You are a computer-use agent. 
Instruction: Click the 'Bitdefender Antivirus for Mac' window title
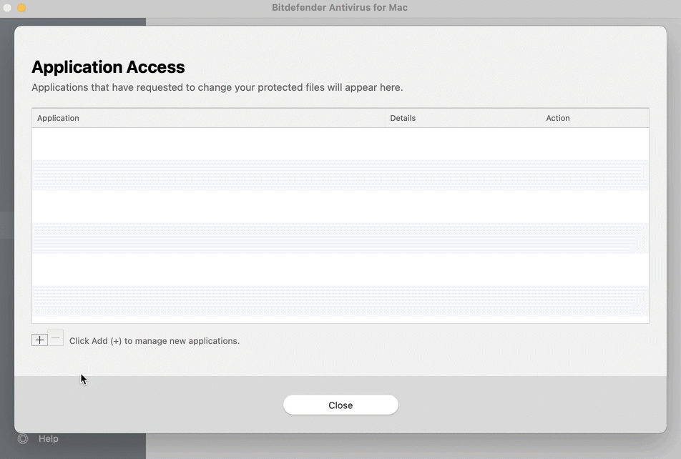click(x=340, y=7)
